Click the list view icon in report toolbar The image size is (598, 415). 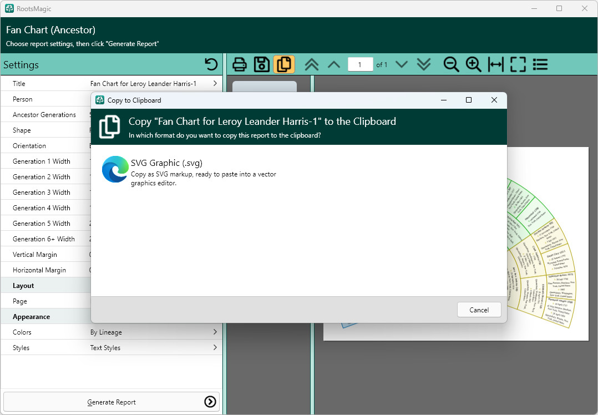pos(540,64)
